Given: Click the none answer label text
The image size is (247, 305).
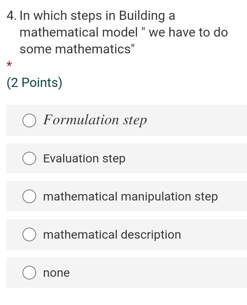Looking at the screenshot, I should [56, 273].
